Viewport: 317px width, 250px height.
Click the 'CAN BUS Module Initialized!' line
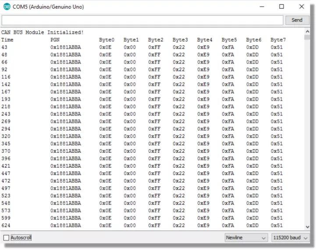[x=42, y=32]
